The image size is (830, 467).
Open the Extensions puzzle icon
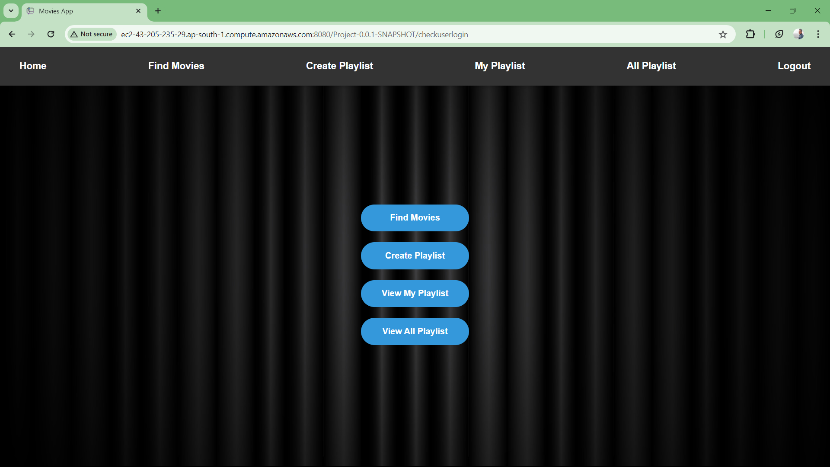point(750,34)
